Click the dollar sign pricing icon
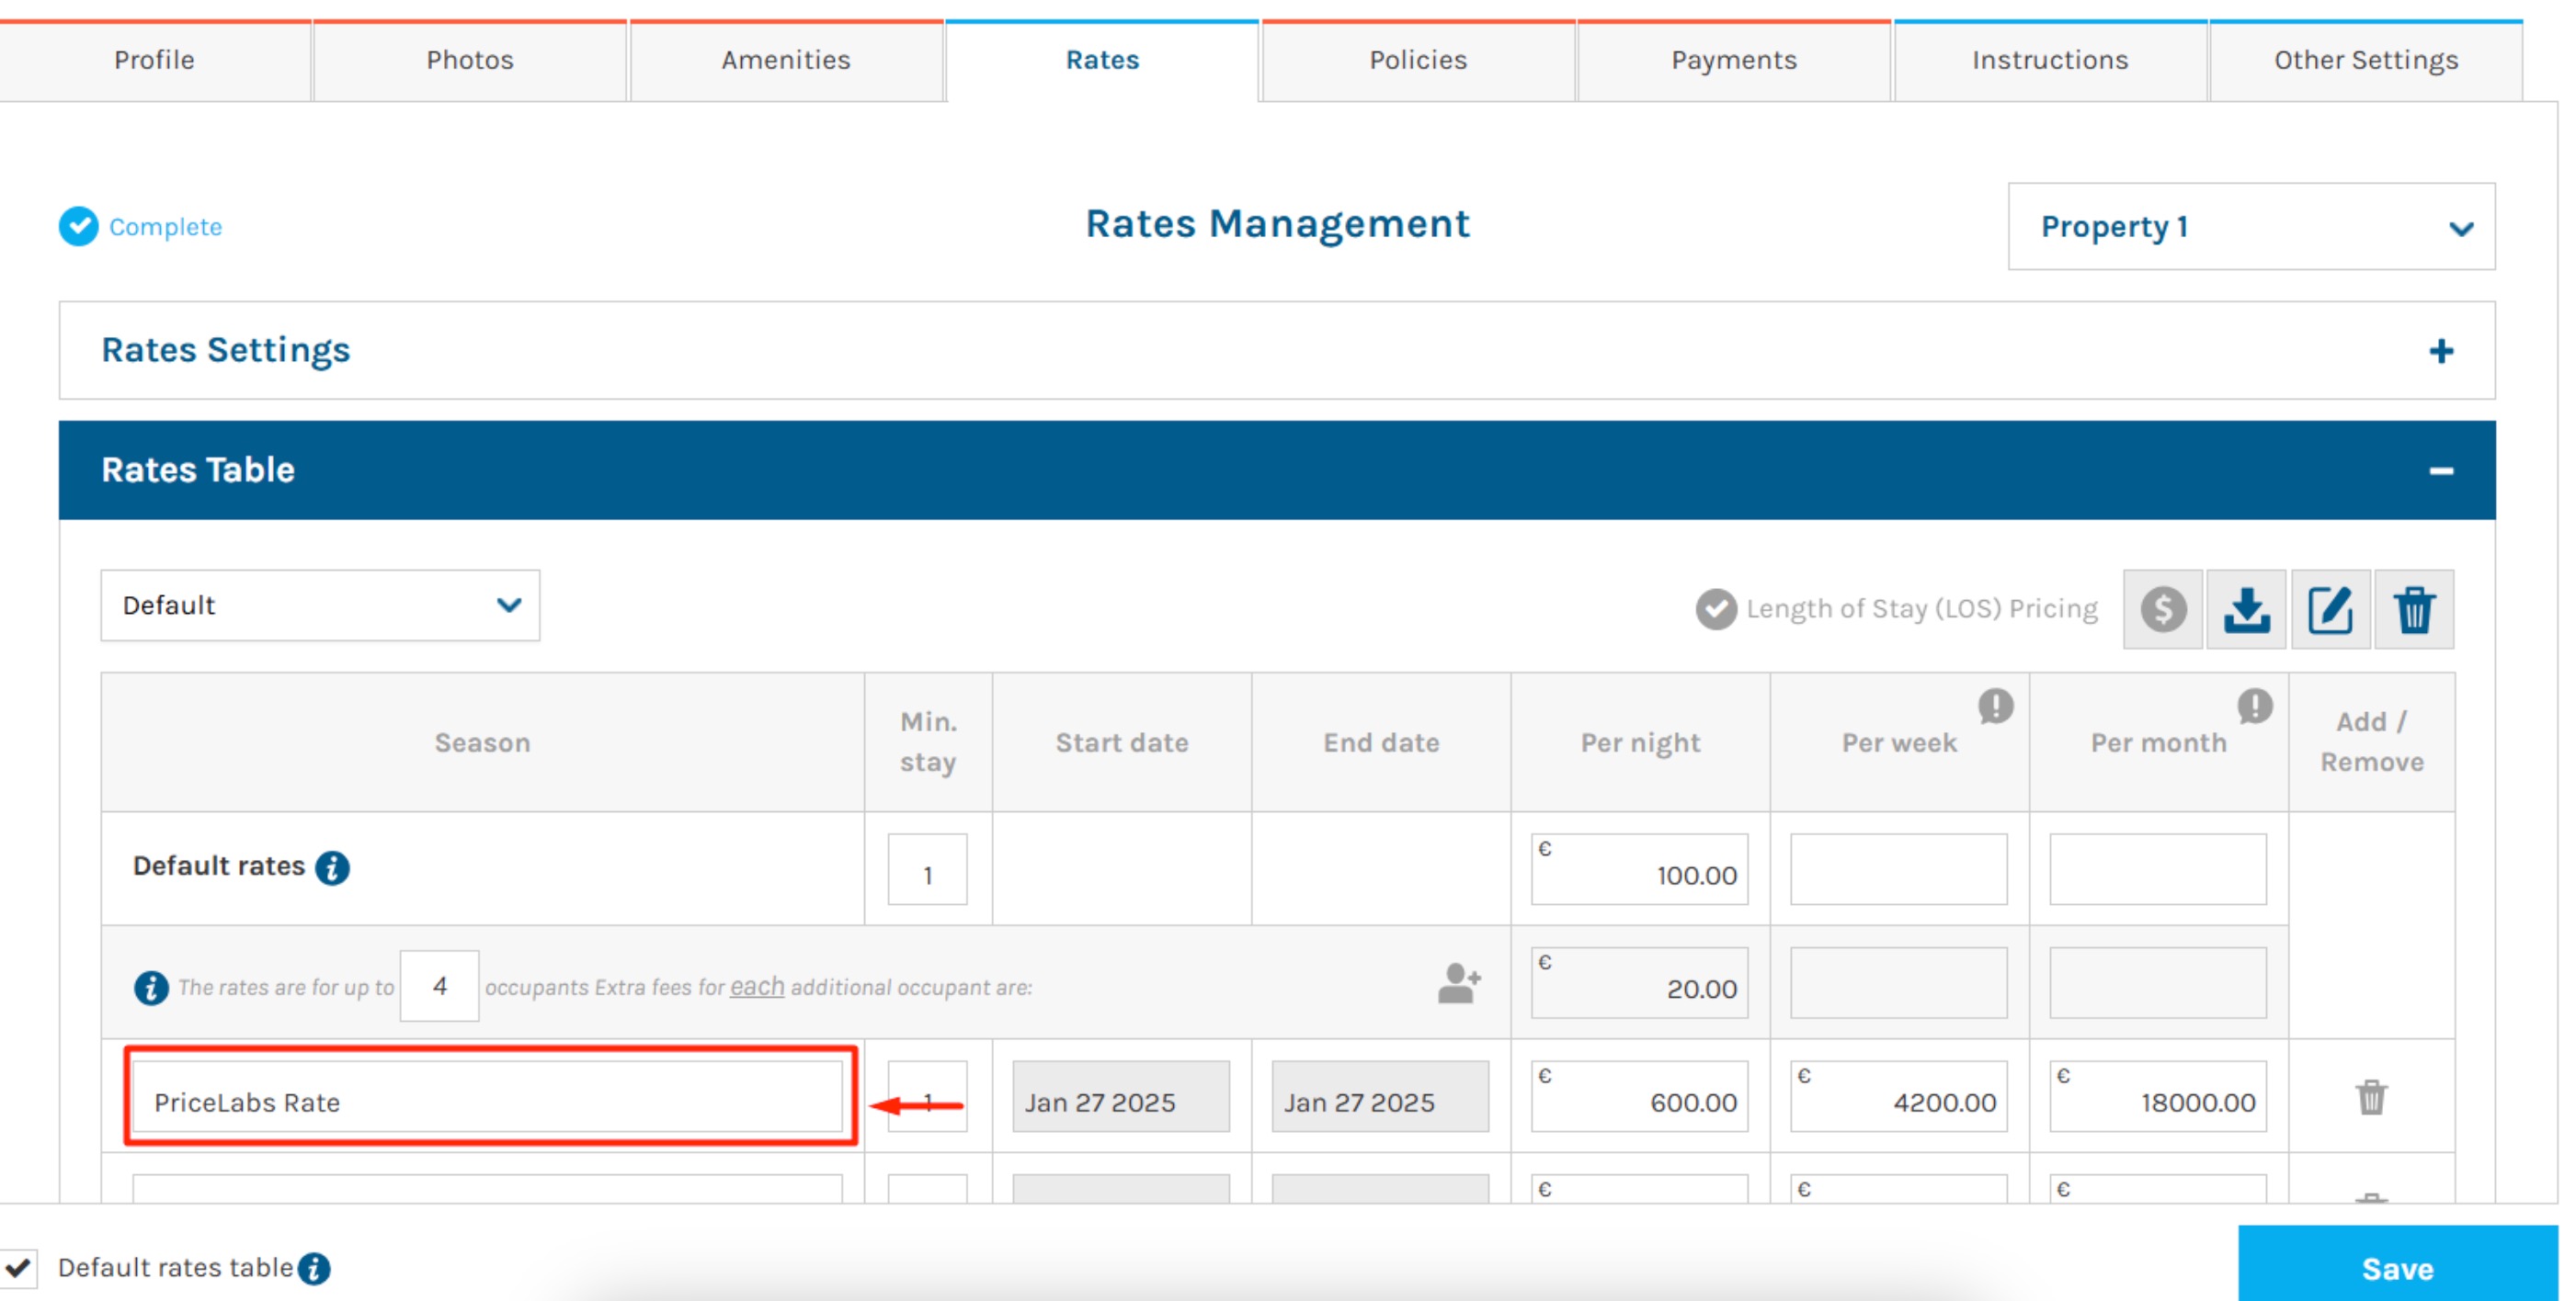Image resolution: width=2576 pixels, height=1301 pixels. 2162,608
